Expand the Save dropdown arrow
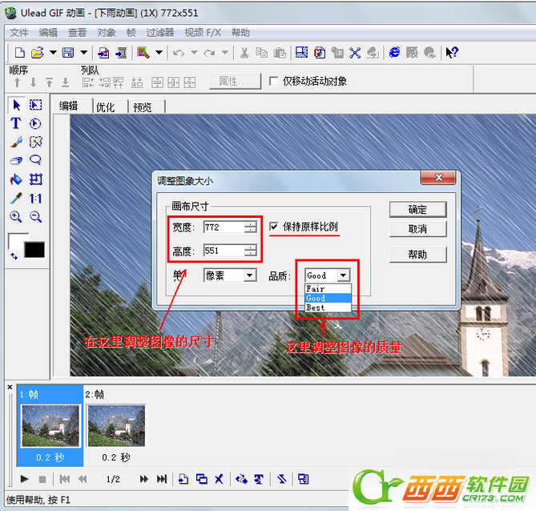Image resolution: width=536 pixels, height=511 pixels. point(84,53)
